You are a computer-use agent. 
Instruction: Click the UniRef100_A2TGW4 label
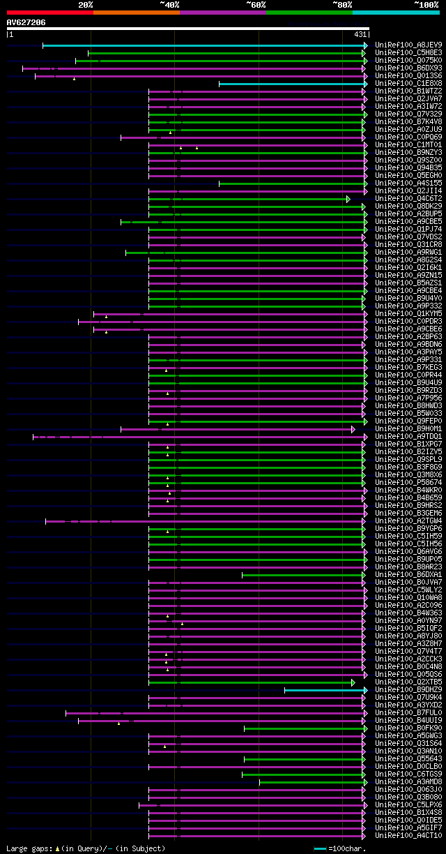(408, 521)
